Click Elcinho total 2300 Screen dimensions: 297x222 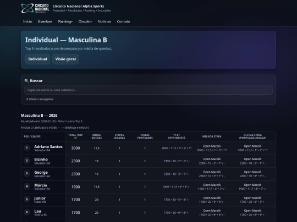click(75, 161)
